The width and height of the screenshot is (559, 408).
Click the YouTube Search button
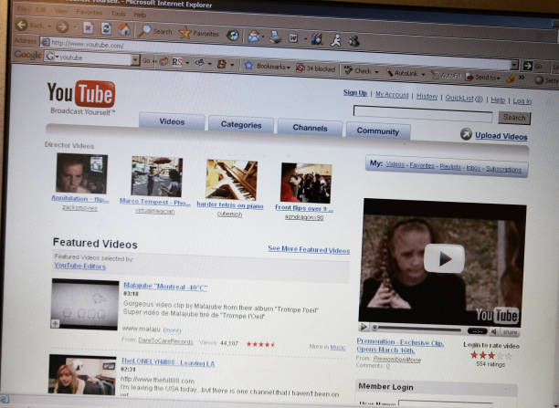tap(514, 118)
